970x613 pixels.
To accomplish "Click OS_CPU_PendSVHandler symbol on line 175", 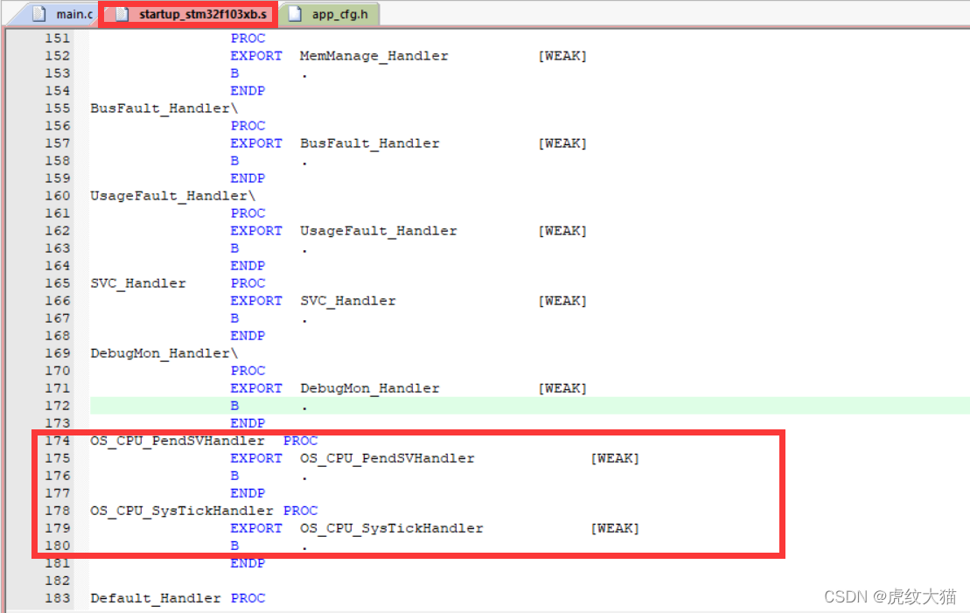I will coord(387,457).
